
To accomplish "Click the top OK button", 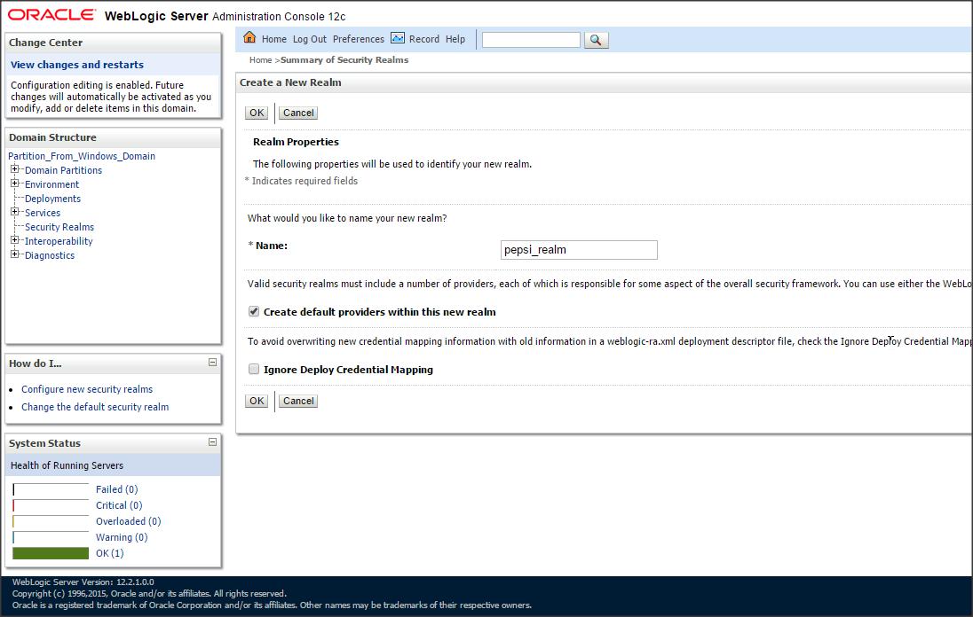I will [x=257, y=113].
